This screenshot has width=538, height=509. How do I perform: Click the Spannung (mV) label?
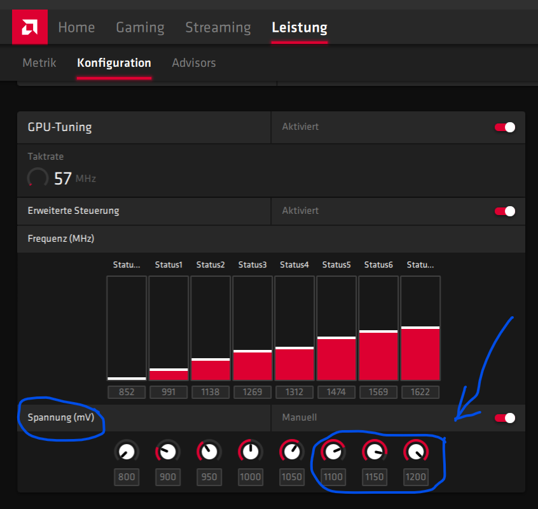(60, 418)
